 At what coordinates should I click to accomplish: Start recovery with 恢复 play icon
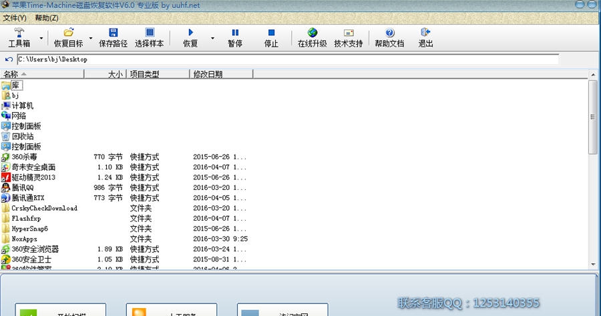pos(190,33)
